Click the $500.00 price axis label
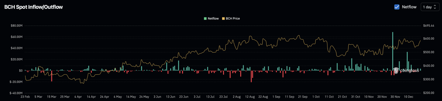This screenshot has width=442, height=101. (x=429, y=52)
